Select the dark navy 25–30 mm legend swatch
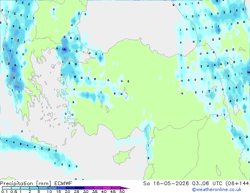The width and height of the screenshot is (250, 193). (x=80, y=188)
